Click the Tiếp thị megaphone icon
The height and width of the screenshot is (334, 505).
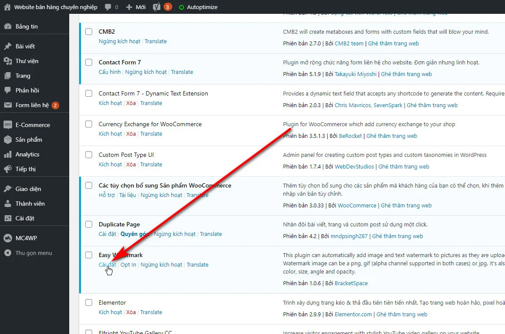pyautogui.click(x=8, y=169)
